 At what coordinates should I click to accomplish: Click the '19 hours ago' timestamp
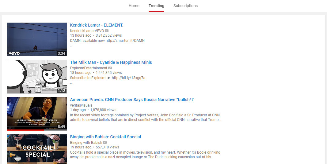click(x=81, y=147)
